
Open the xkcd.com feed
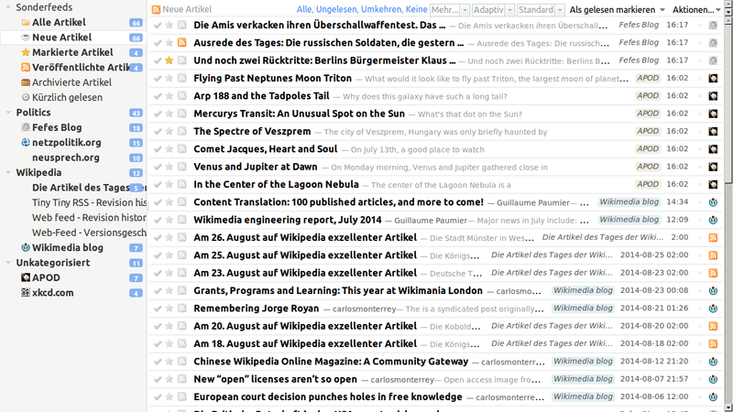click(x=53, y=292)
